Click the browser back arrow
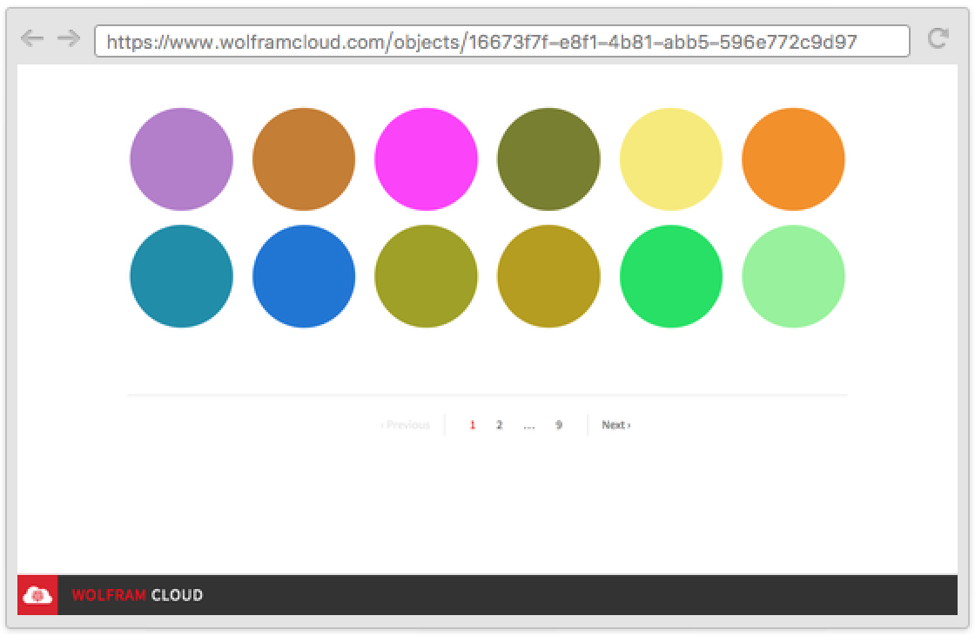 32,38
